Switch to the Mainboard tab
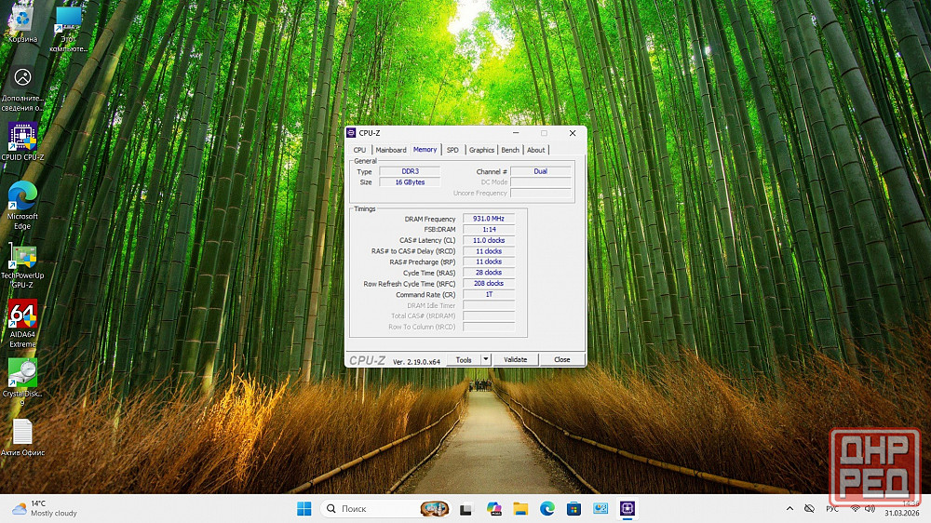This screenshot has height=523, width=931. click(x=391, y=150)
